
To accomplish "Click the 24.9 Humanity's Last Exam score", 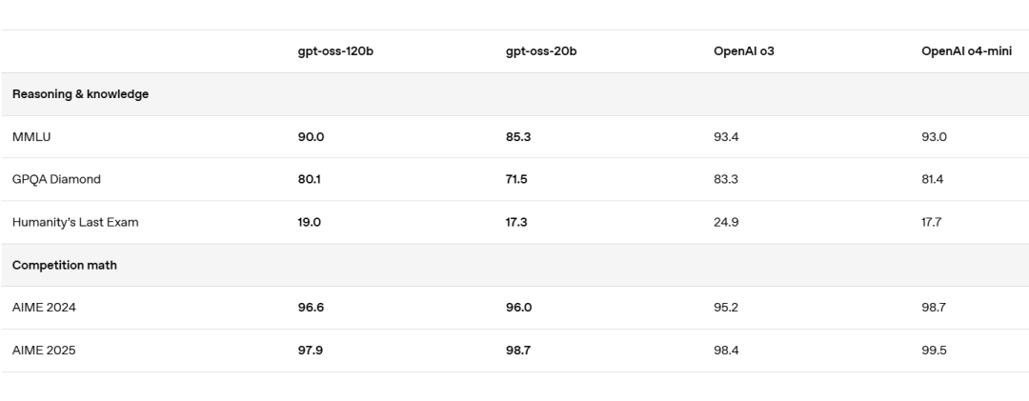I will click(x=726, y=223).
